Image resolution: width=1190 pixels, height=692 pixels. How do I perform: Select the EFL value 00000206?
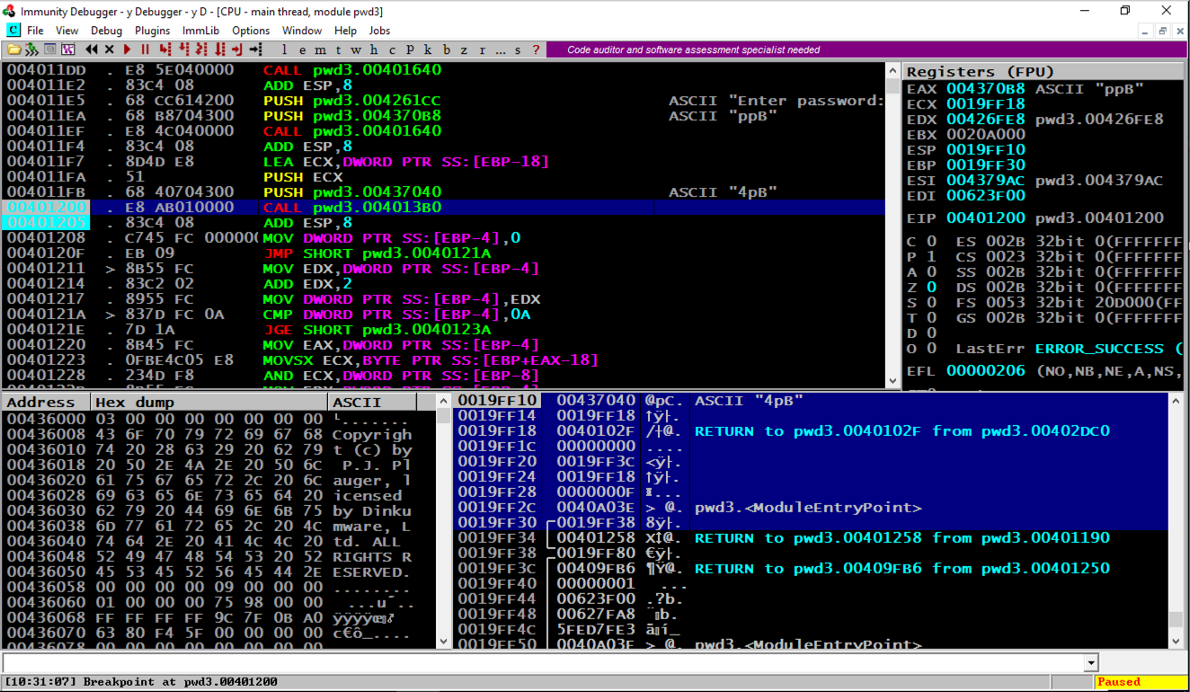pyautogui.click(x=986, y=370)
